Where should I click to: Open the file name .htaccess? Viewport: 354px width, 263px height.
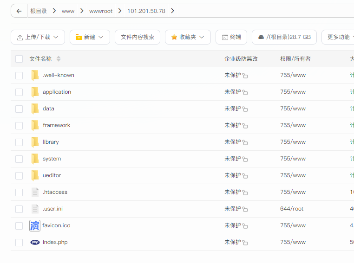pos(55,192)
